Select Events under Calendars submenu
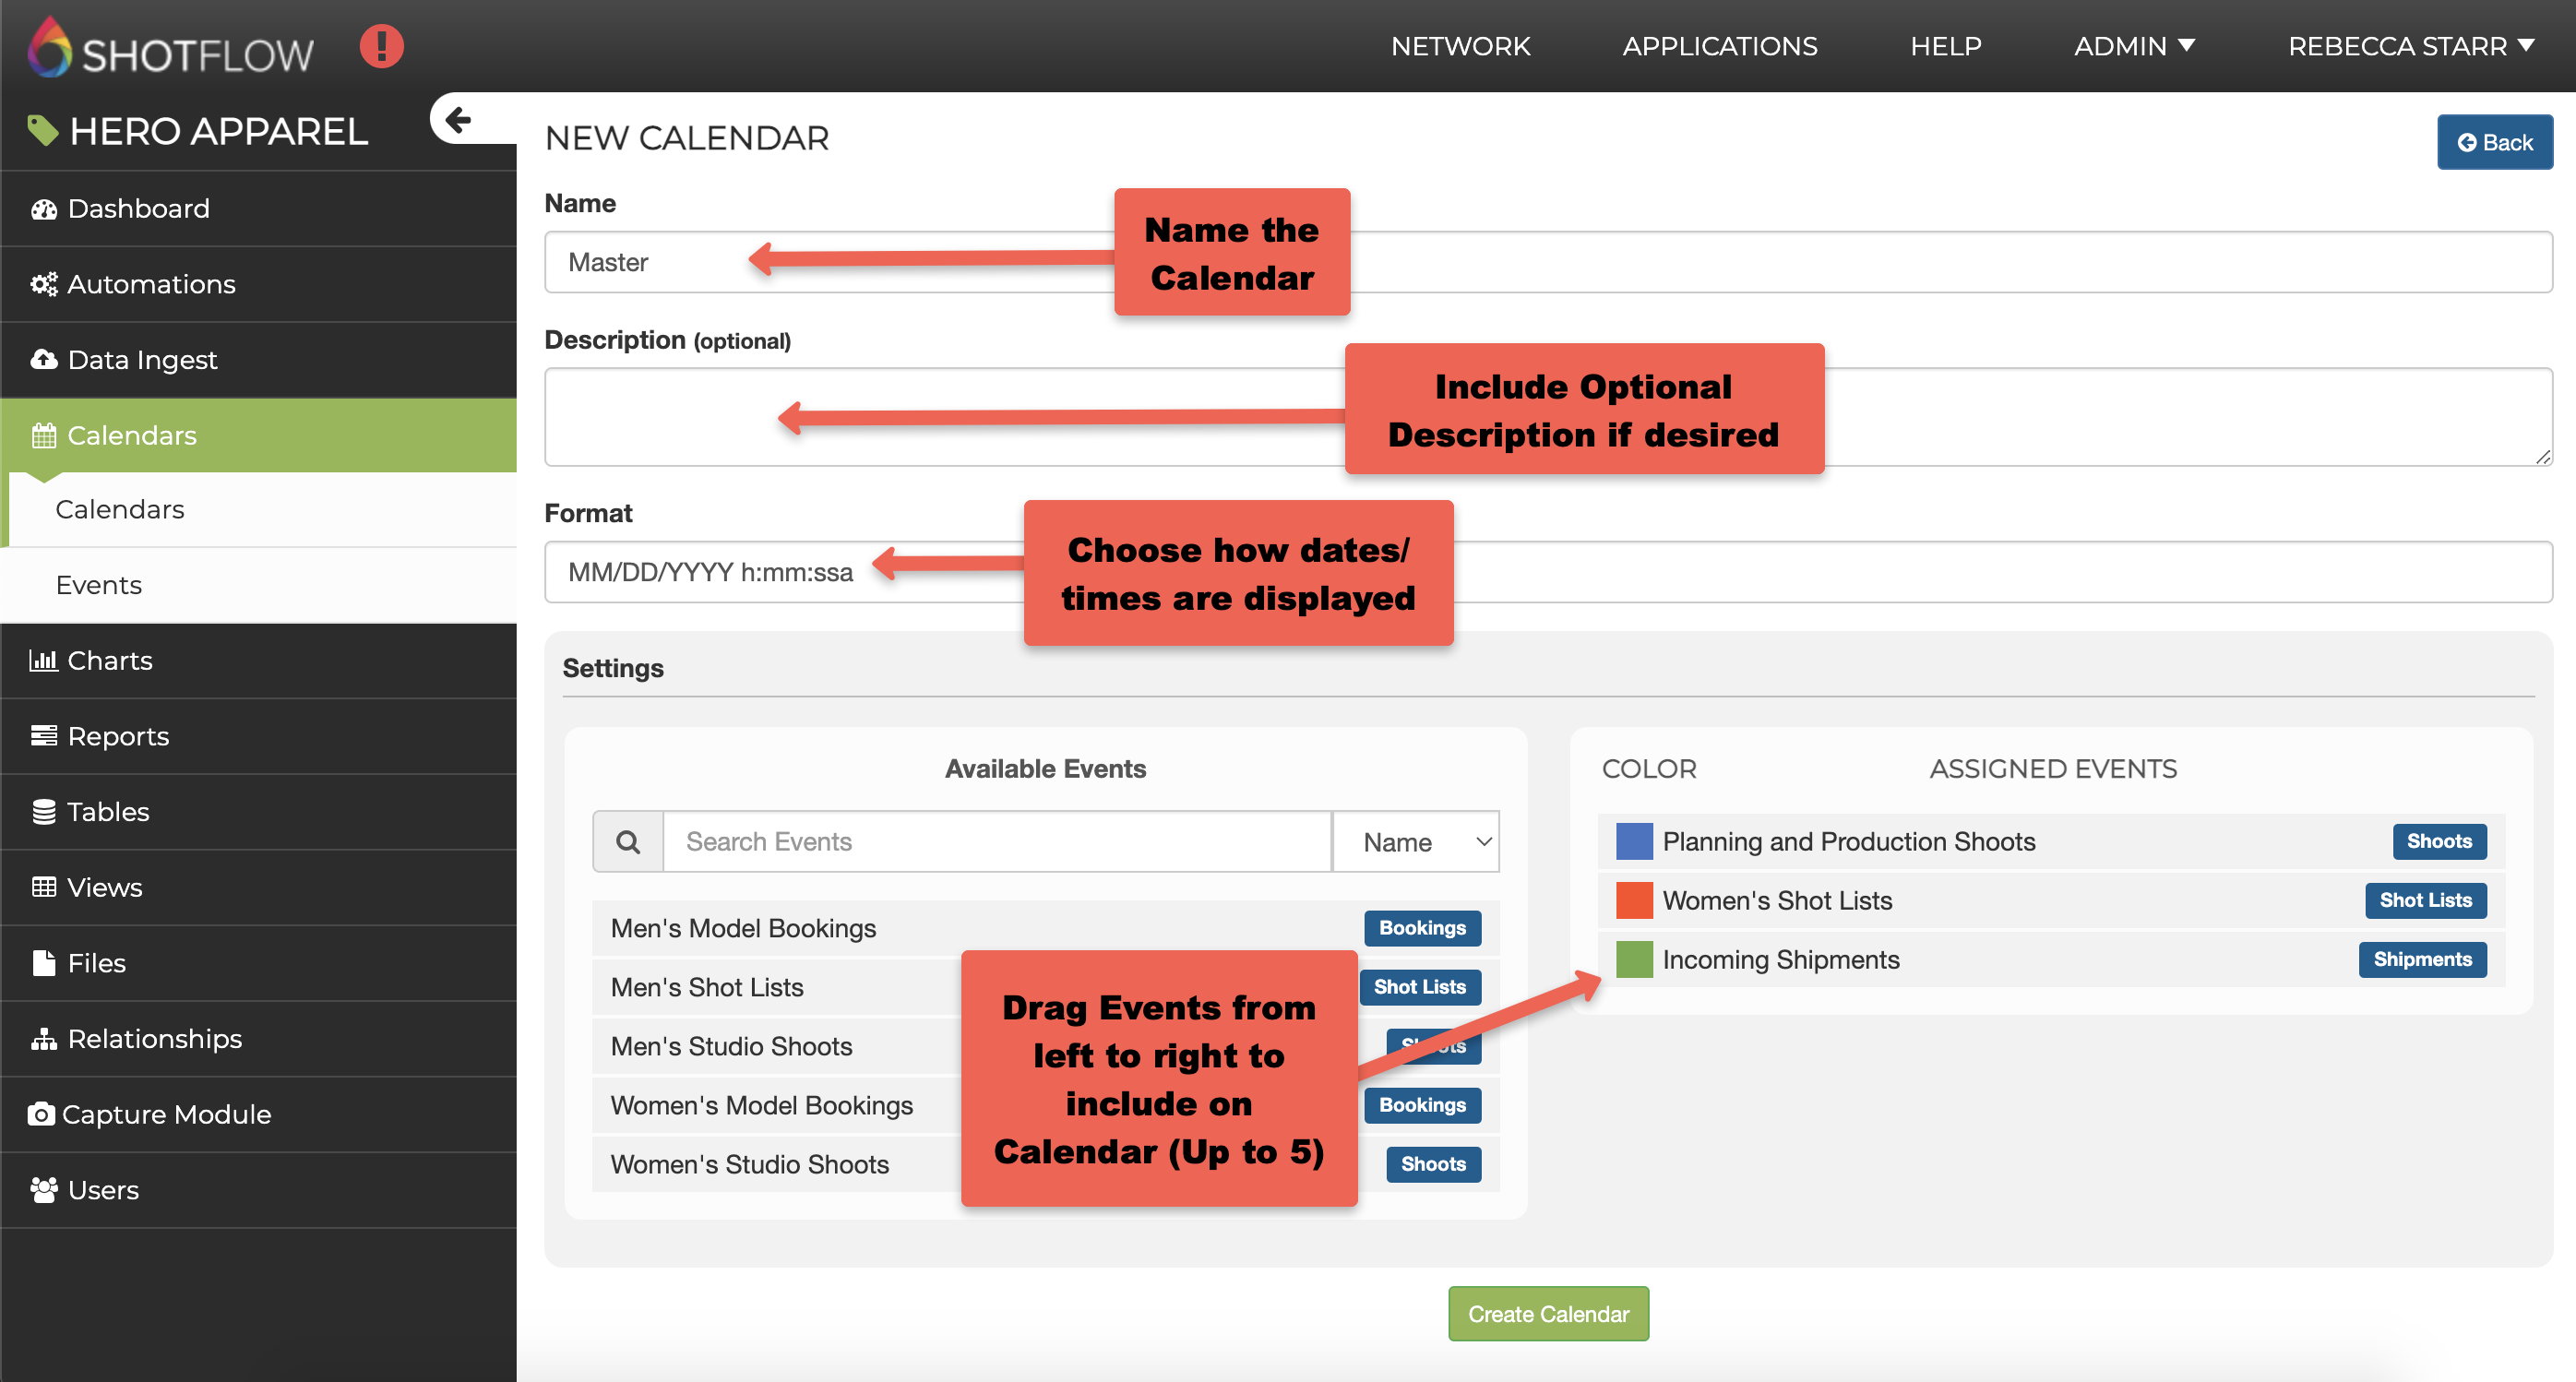The height and width of the screenshot is (1382, 2576). pos(99,585)
